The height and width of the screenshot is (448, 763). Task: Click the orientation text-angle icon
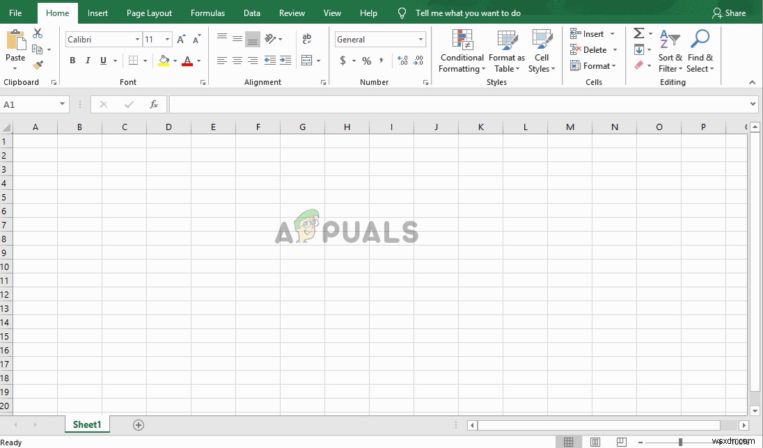[x=271, y=38]
